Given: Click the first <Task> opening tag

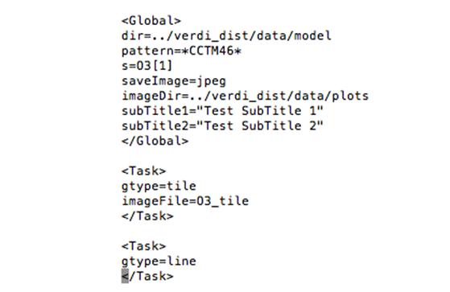Looking at the screenshot, I should click(x=144, y=171).
